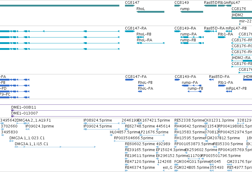Viewport: 252px width, 172px height.
Task: Select the DMG3A.1_1.I15.C1 feature label
Action: [31, 144]
